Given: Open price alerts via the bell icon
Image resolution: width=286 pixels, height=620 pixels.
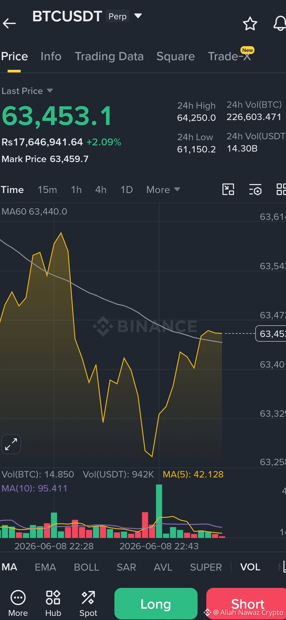Looking at the screenshot, I should click(x=280, y=24).
